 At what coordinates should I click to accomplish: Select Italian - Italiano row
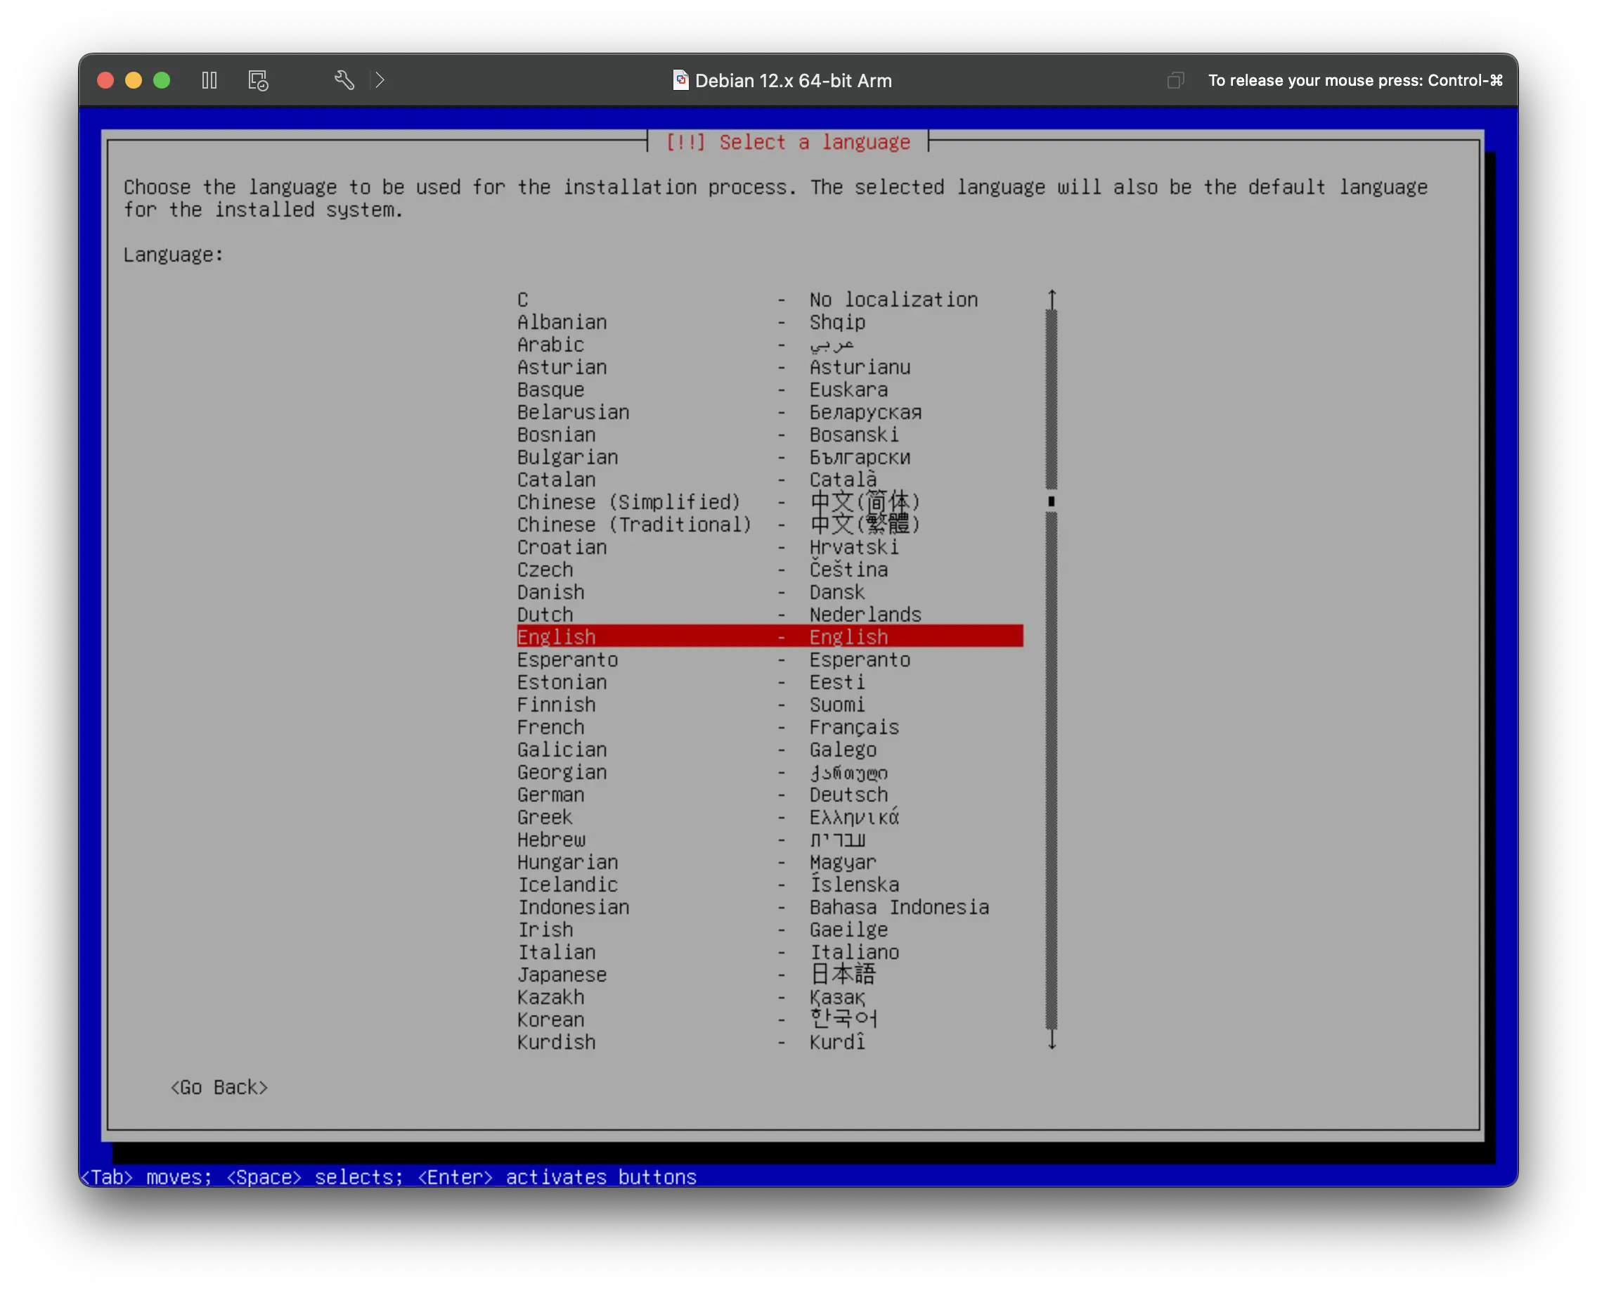point(770,952)
